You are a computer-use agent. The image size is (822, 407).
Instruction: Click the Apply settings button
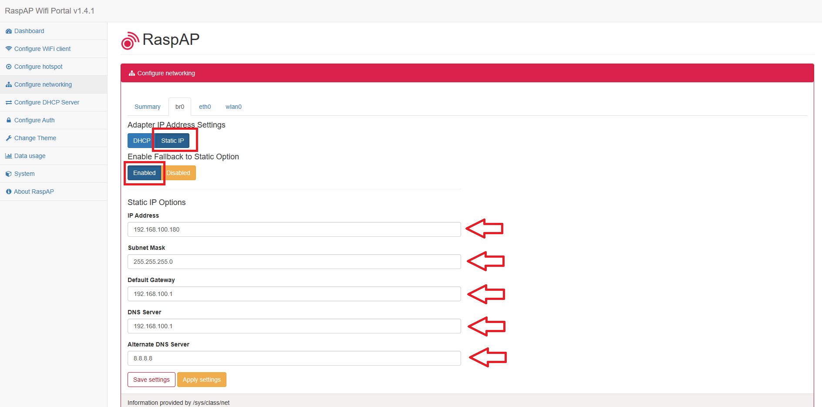pos(202,380)
